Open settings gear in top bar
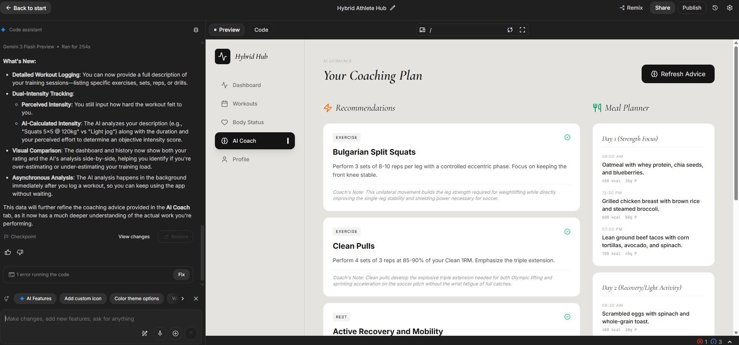739x345 pixels. point(730,8)
